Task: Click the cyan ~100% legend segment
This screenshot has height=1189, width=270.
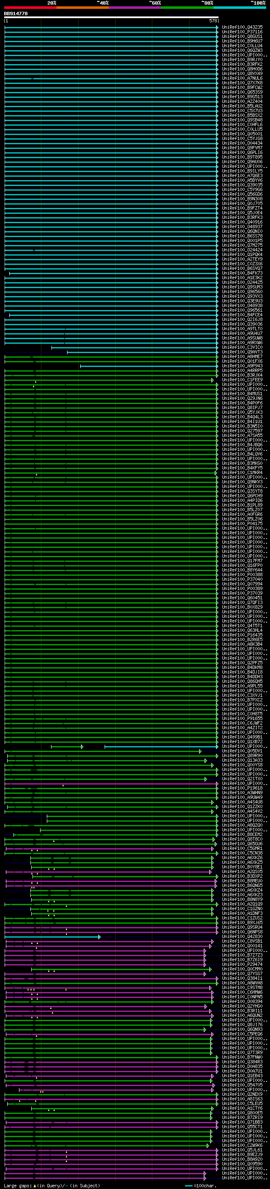Action: click(x=240, y=8)
